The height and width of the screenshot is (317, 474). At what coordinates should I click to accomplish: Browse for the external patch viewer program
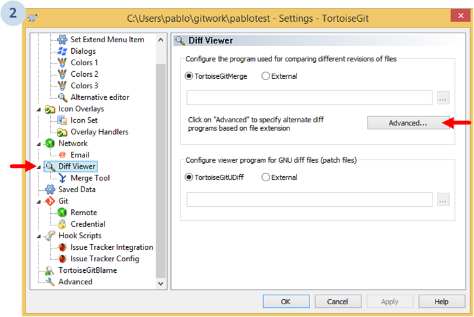pos(443,199)
